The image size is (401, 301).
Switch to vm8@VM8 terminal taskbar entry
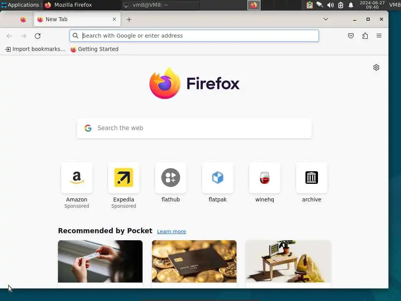pyautogui.click(x=160, y=5)
